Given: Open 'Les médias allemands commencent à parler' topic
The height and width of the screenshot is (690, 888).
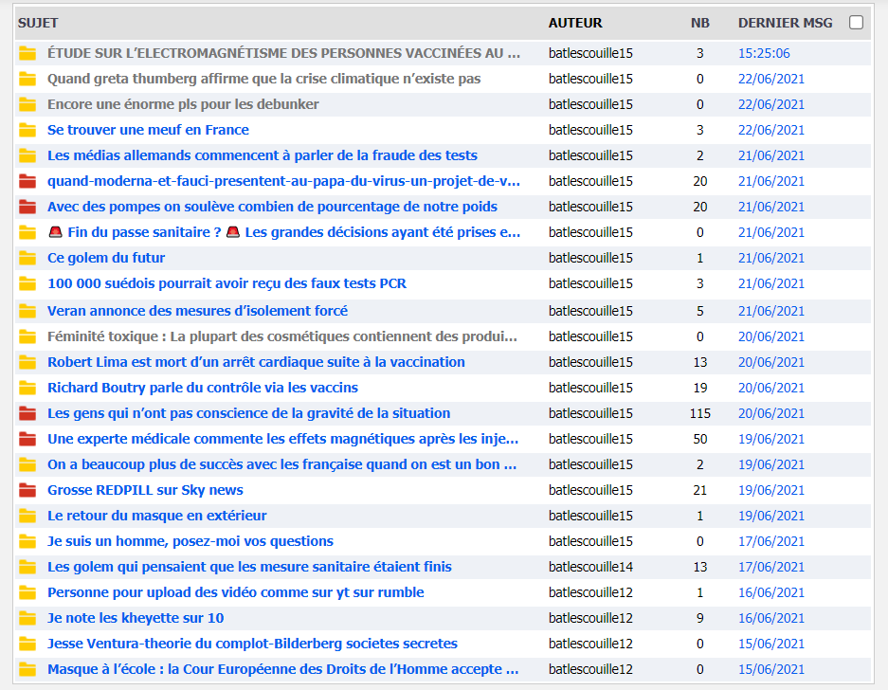Looking at the screenshot, I should pyautogui.click(x=263, y=155).
